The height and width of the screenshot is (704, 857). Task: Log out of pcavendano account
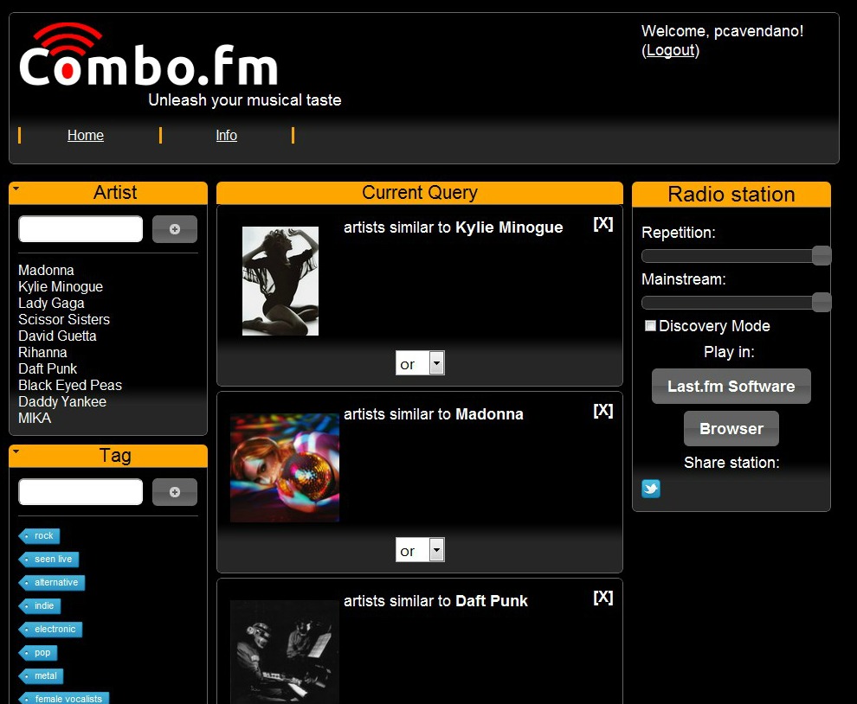coord(670,50)
